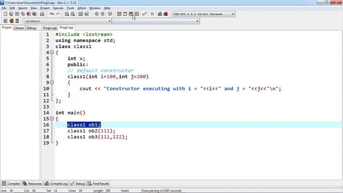
Task: Click the Profile analysis chart icon
Action: pyautogui.click(x=160, y=14)
